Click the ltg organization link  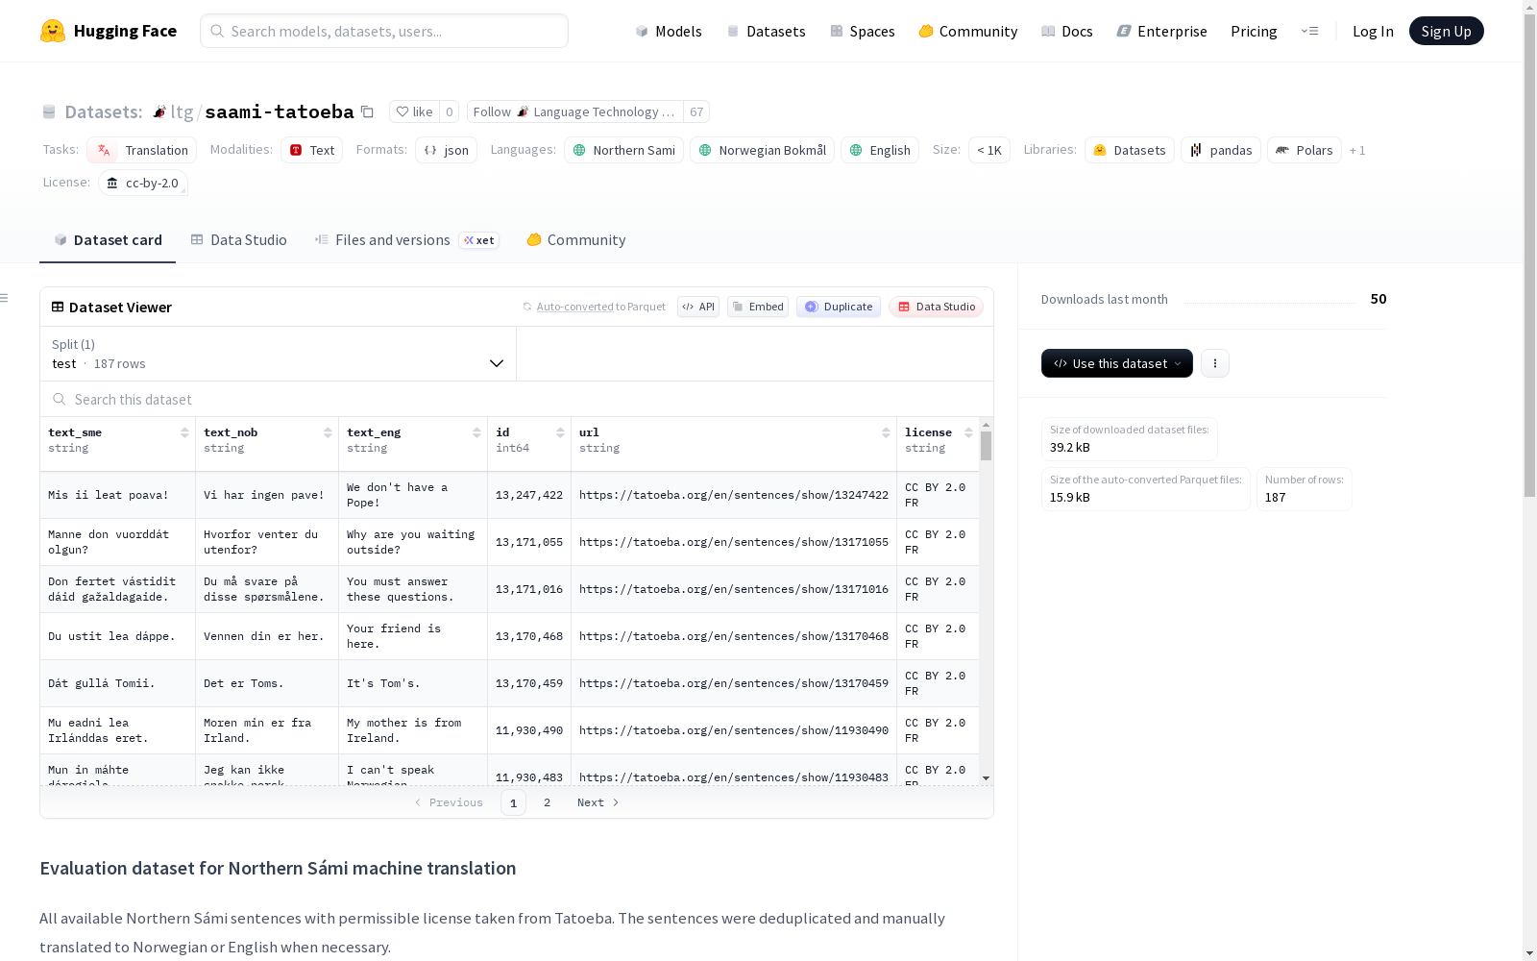coord(182,112)
